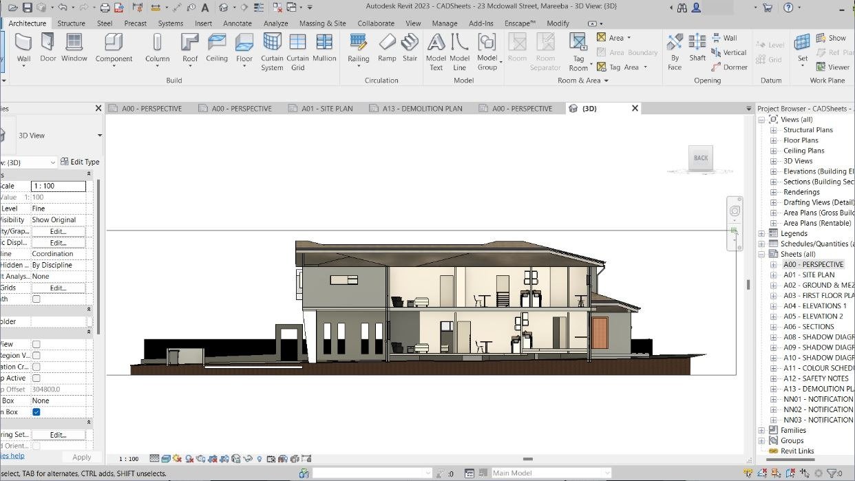Open the Model Text tool
Screen dimensions: 855x481
point(436,52)
